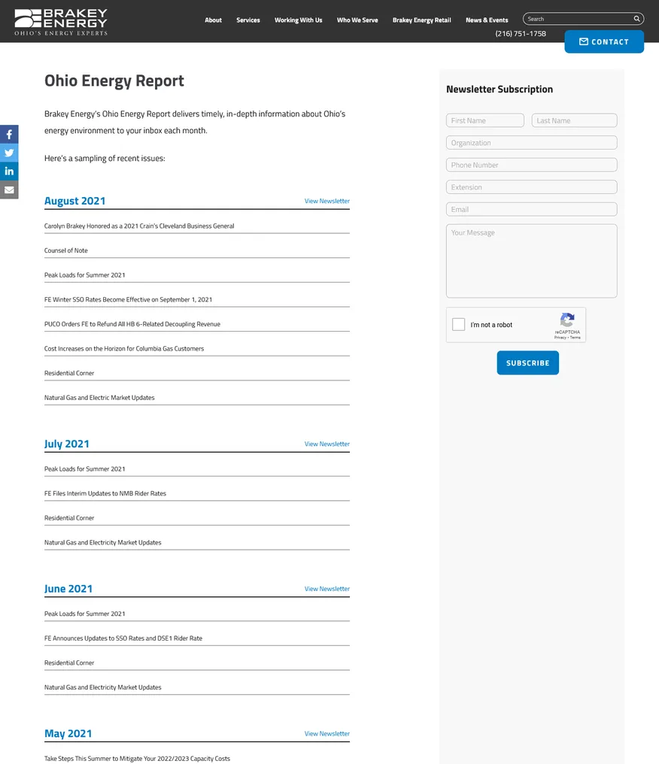Share page via Twitter icon

[9, 153]
